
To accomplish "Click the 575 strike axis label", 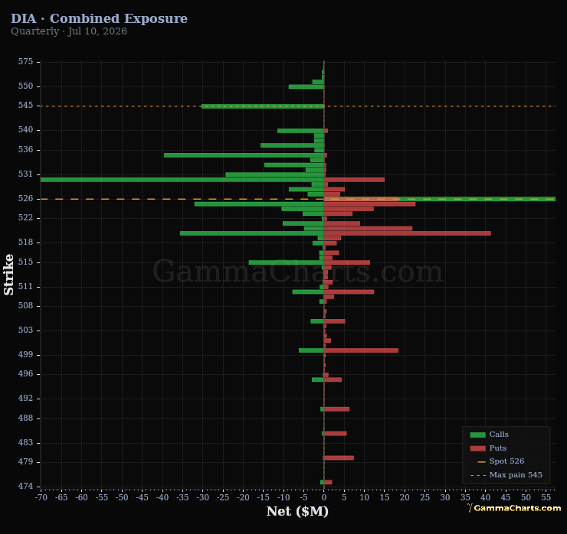I will pyautogui.click(x=25, y=61).
